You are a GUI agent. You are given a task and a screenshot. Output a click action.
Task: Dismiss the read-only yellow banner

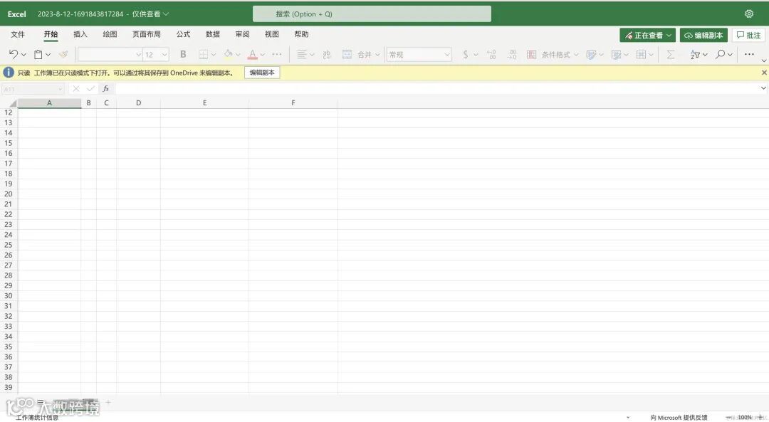click(x=763, y=73)
